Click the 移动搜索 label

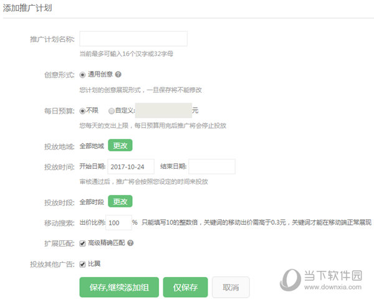(x=59, y=223)
